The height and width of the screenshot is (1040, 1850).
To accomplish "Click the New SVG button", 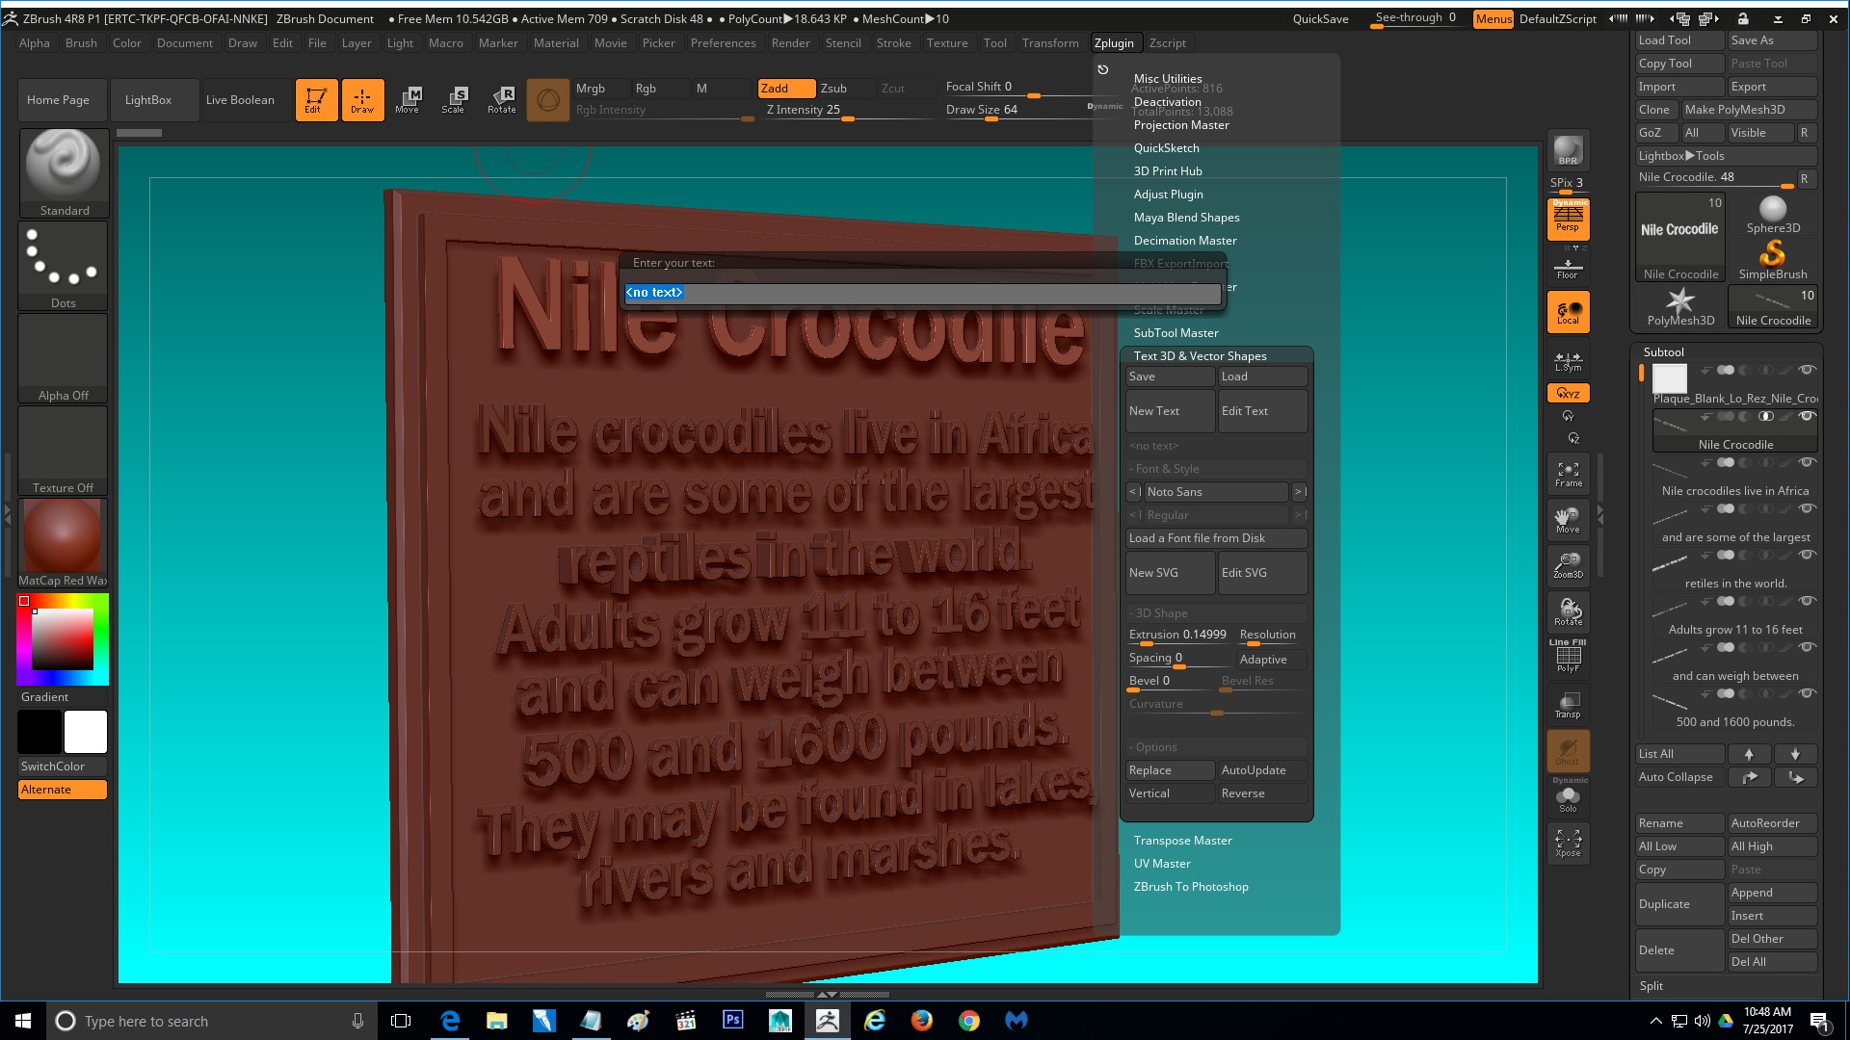I will [x=1170, y=573].
